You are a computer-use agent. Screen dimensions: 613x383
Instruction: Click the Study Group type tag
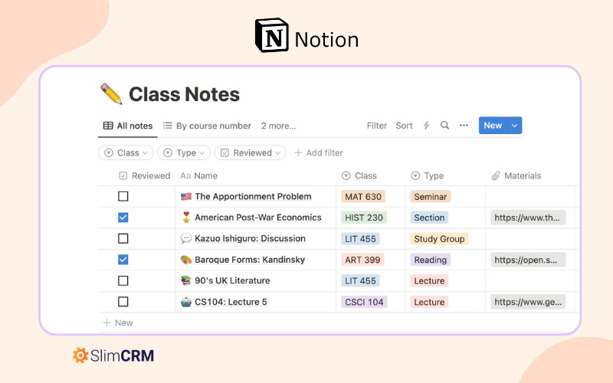point(439,239)
